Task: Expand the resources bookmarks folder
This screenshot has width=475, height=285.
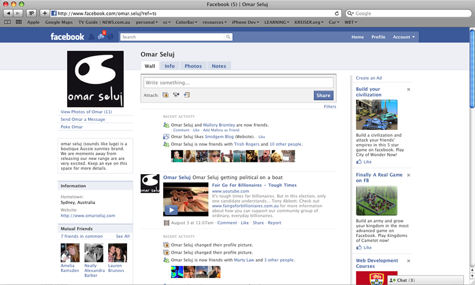Action: click(214, 22)
